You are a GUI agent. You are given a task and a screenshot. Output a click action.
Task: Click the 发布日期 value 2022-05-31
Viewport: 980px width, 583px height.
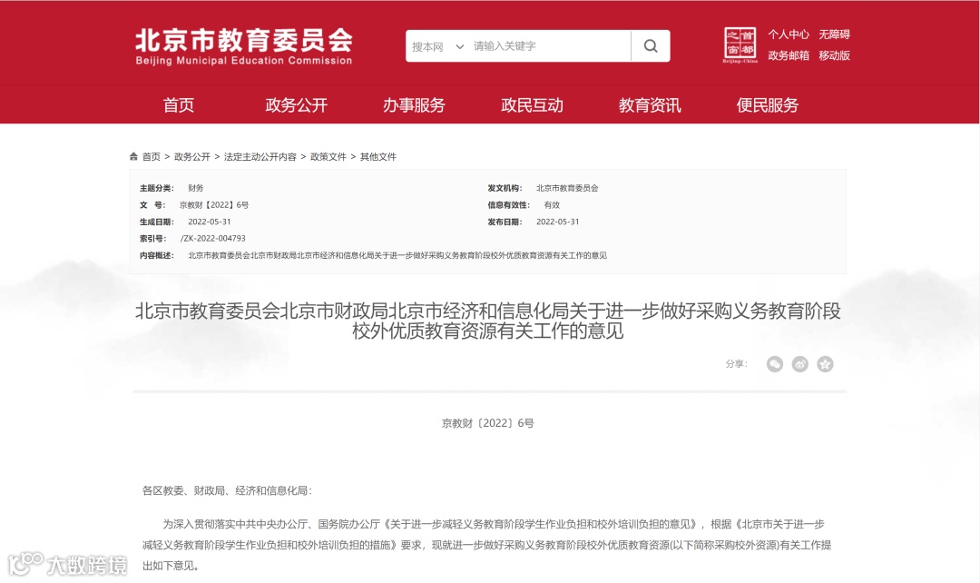[557, 222]
